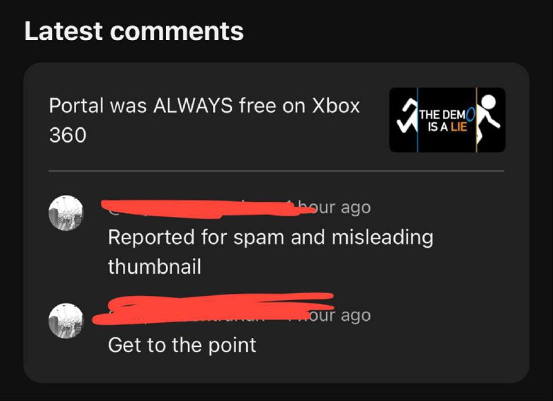Click the word 'thumbnail' in first comment
553x401 pixels.
(x=154, y=267)
